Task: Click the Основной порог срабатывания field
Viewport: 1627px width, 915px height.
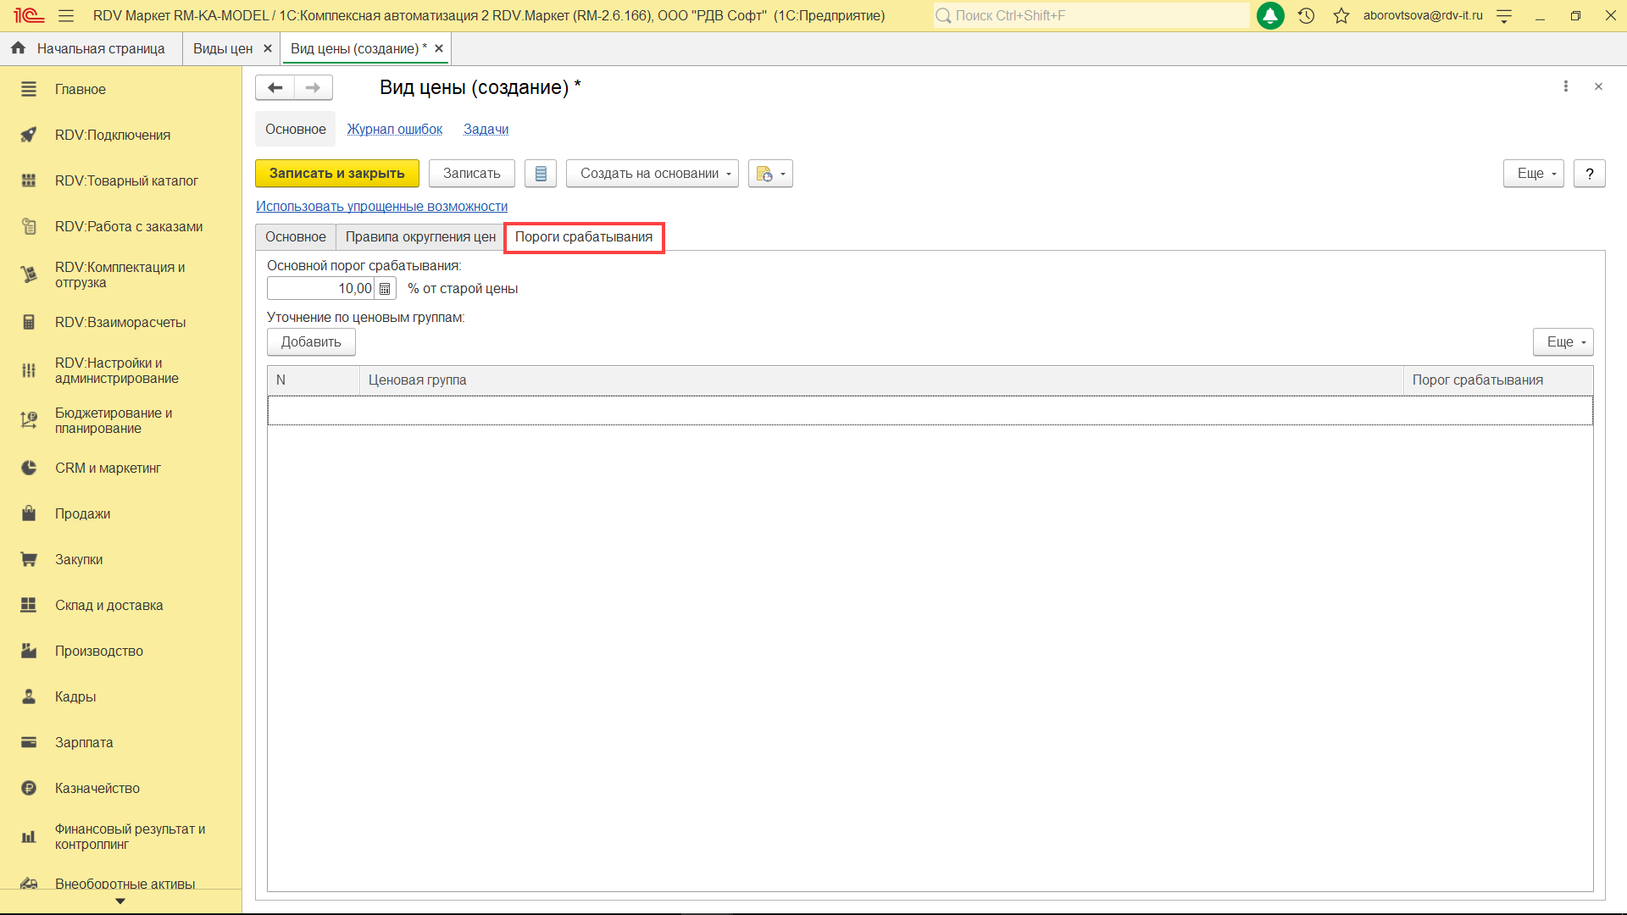Action: [x=321, y=289]
